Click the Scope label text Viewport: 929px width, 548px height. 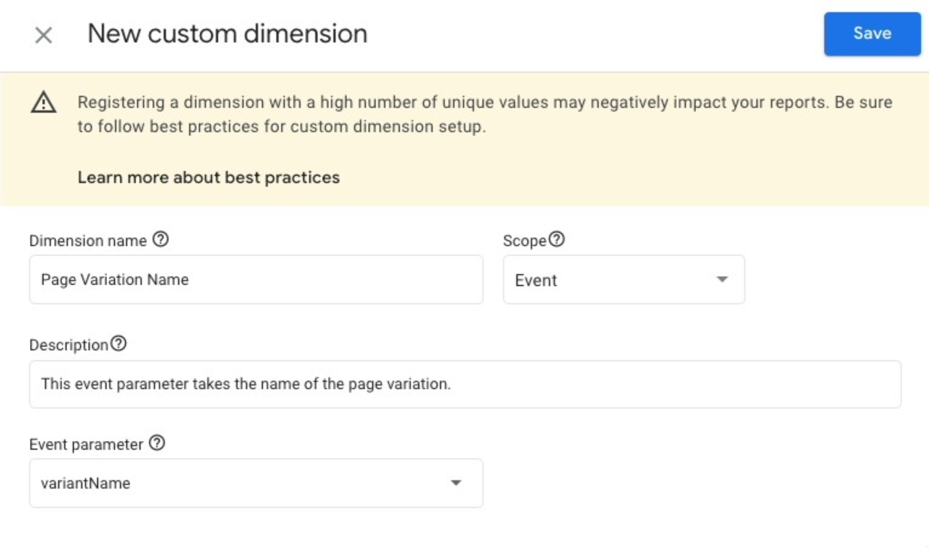click(525, 241)
